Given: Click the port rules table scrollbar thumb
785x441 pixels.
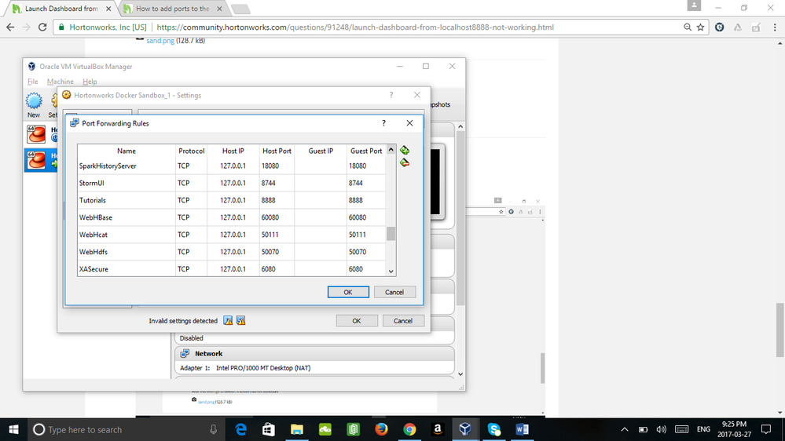Looking at the screenshot, I should tap(391, 234).
